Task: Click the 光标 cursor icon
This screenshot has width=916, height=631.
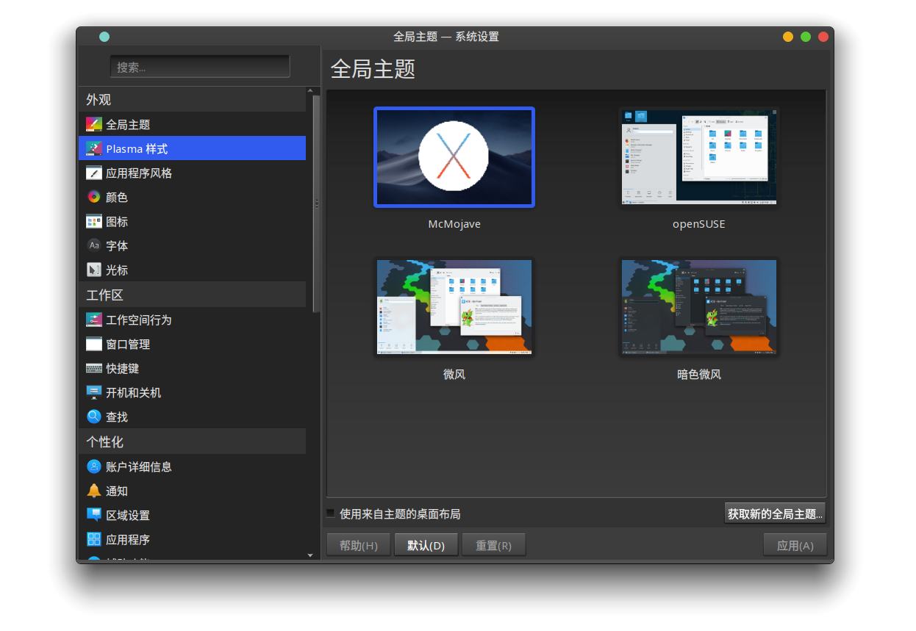Action: tap(93, 270)
